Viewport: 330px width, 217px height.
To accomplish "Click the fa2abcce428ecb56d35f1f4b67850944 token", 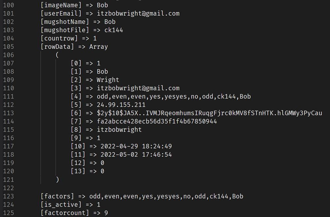I will click(x=157, y=121).
